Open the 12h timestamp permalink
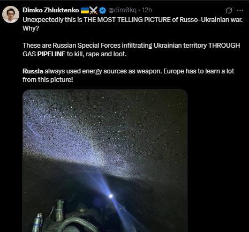This screenshot has width=249, height=232. [x=147, y=10]
